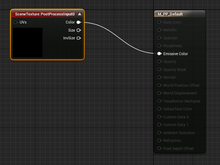
Task: Select the M_PP_Default material node title
Action: [x=170, y=14]
